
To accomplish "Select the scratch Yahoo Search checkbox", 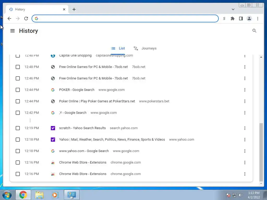I will click(18, 128).
